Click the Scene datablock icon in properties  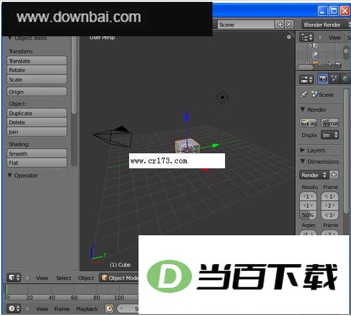click(315, 94)
